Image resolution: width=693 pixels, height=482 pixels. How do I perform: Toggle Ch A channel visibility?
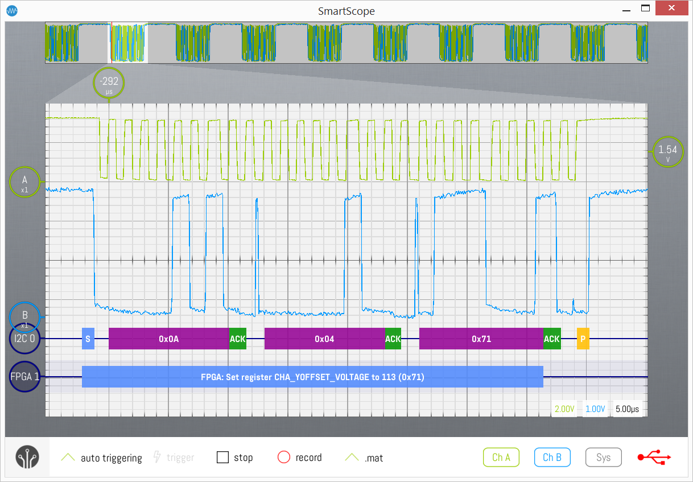coord(501,458)
